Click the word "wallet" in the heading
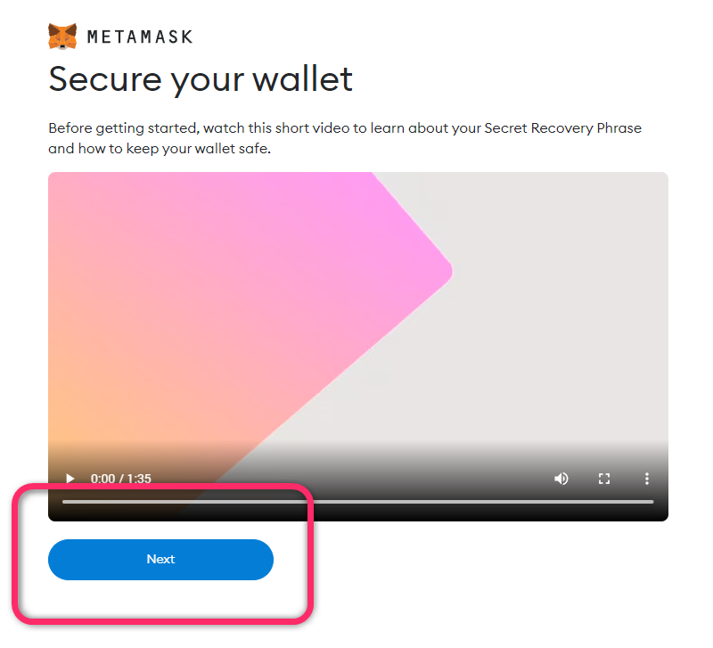 pos(302,79)
